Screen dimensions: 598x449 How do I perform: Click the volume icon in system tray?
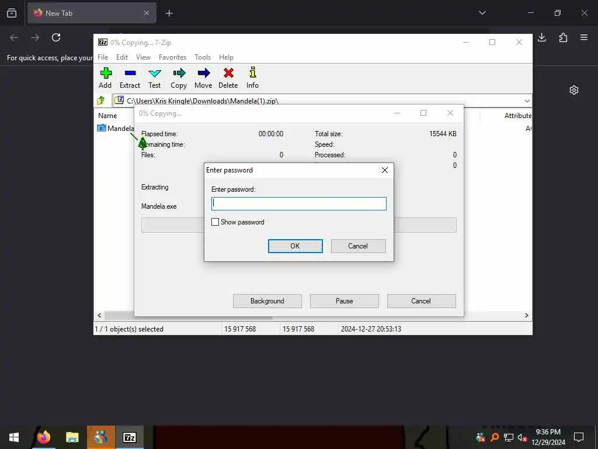coord(522,437)
